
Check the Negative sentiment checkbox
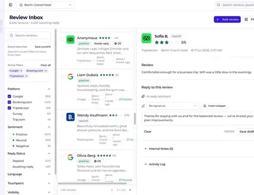point(9,146)
